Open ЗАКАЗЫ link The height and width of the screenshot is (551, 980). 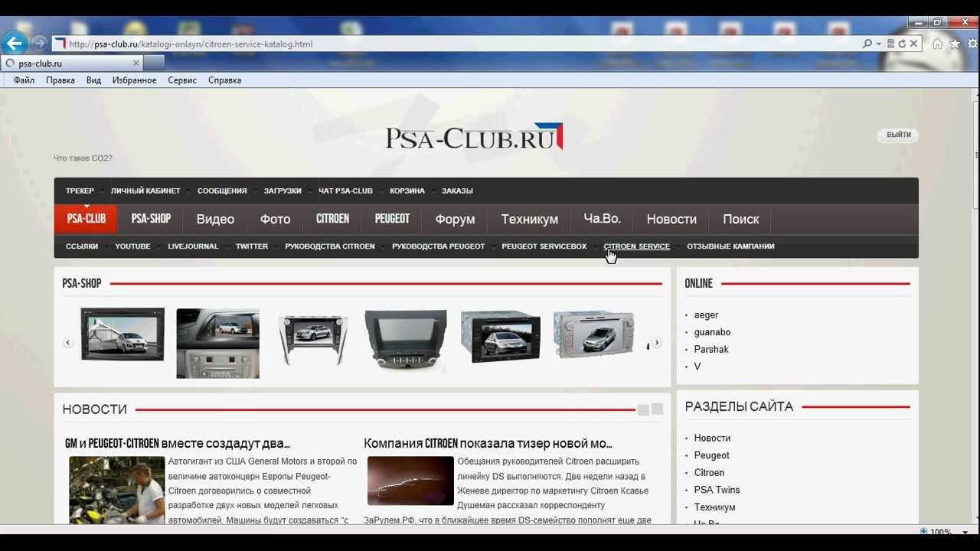457,191
